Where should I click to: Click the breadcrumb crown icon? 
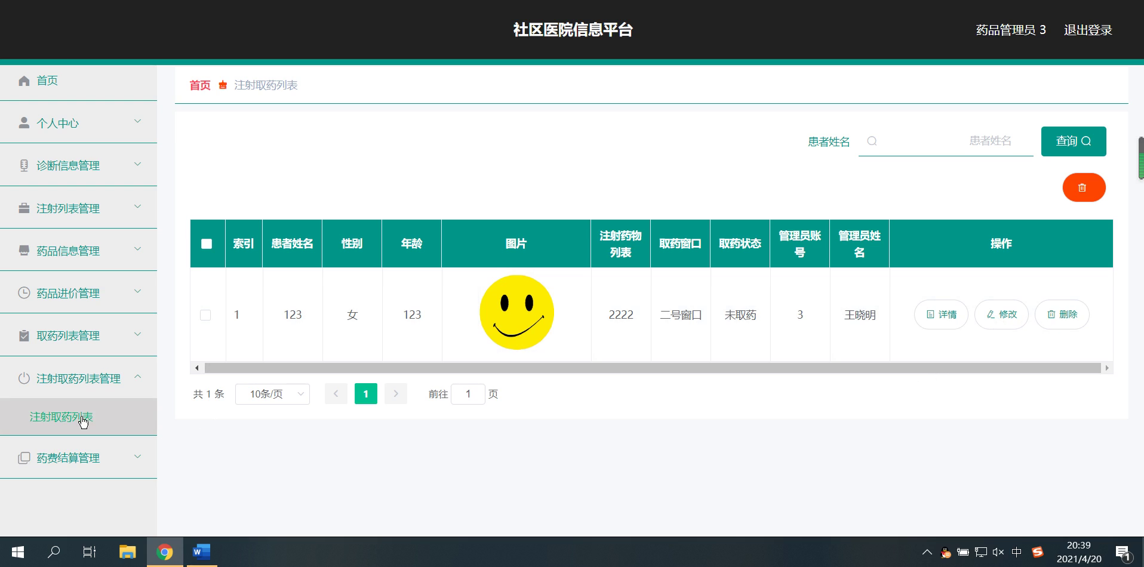(223, 85)
